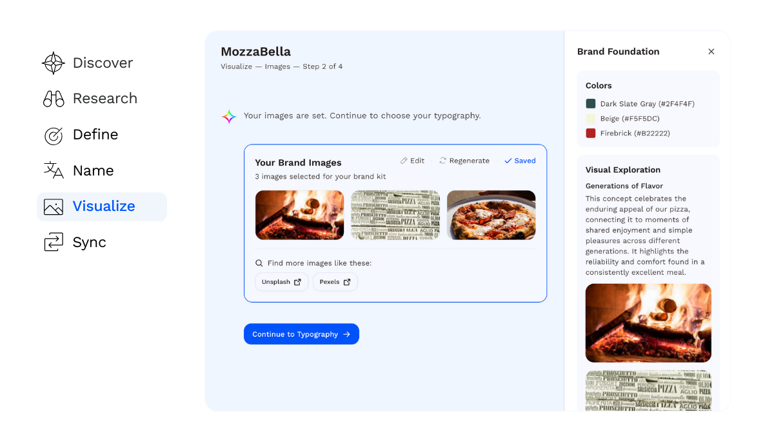
Task: Click the Saved status indicator
Action: point(520,161)
